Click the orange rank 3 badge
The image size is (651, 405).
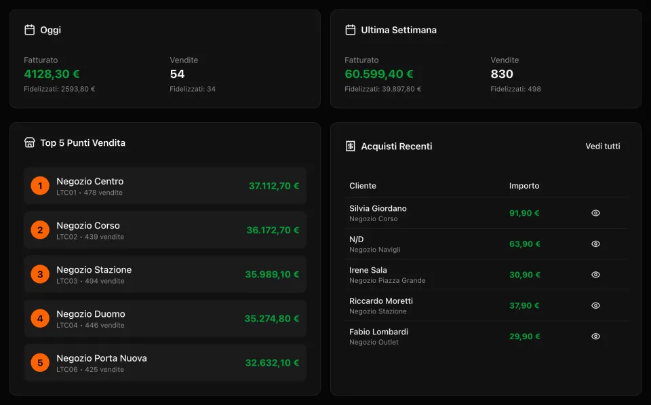point(40,274)
